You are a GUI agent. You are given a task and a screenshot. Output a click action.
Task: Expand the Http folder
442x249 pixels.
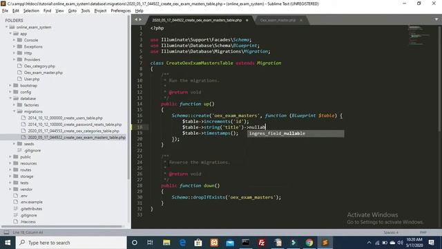[x=14, y=53]
